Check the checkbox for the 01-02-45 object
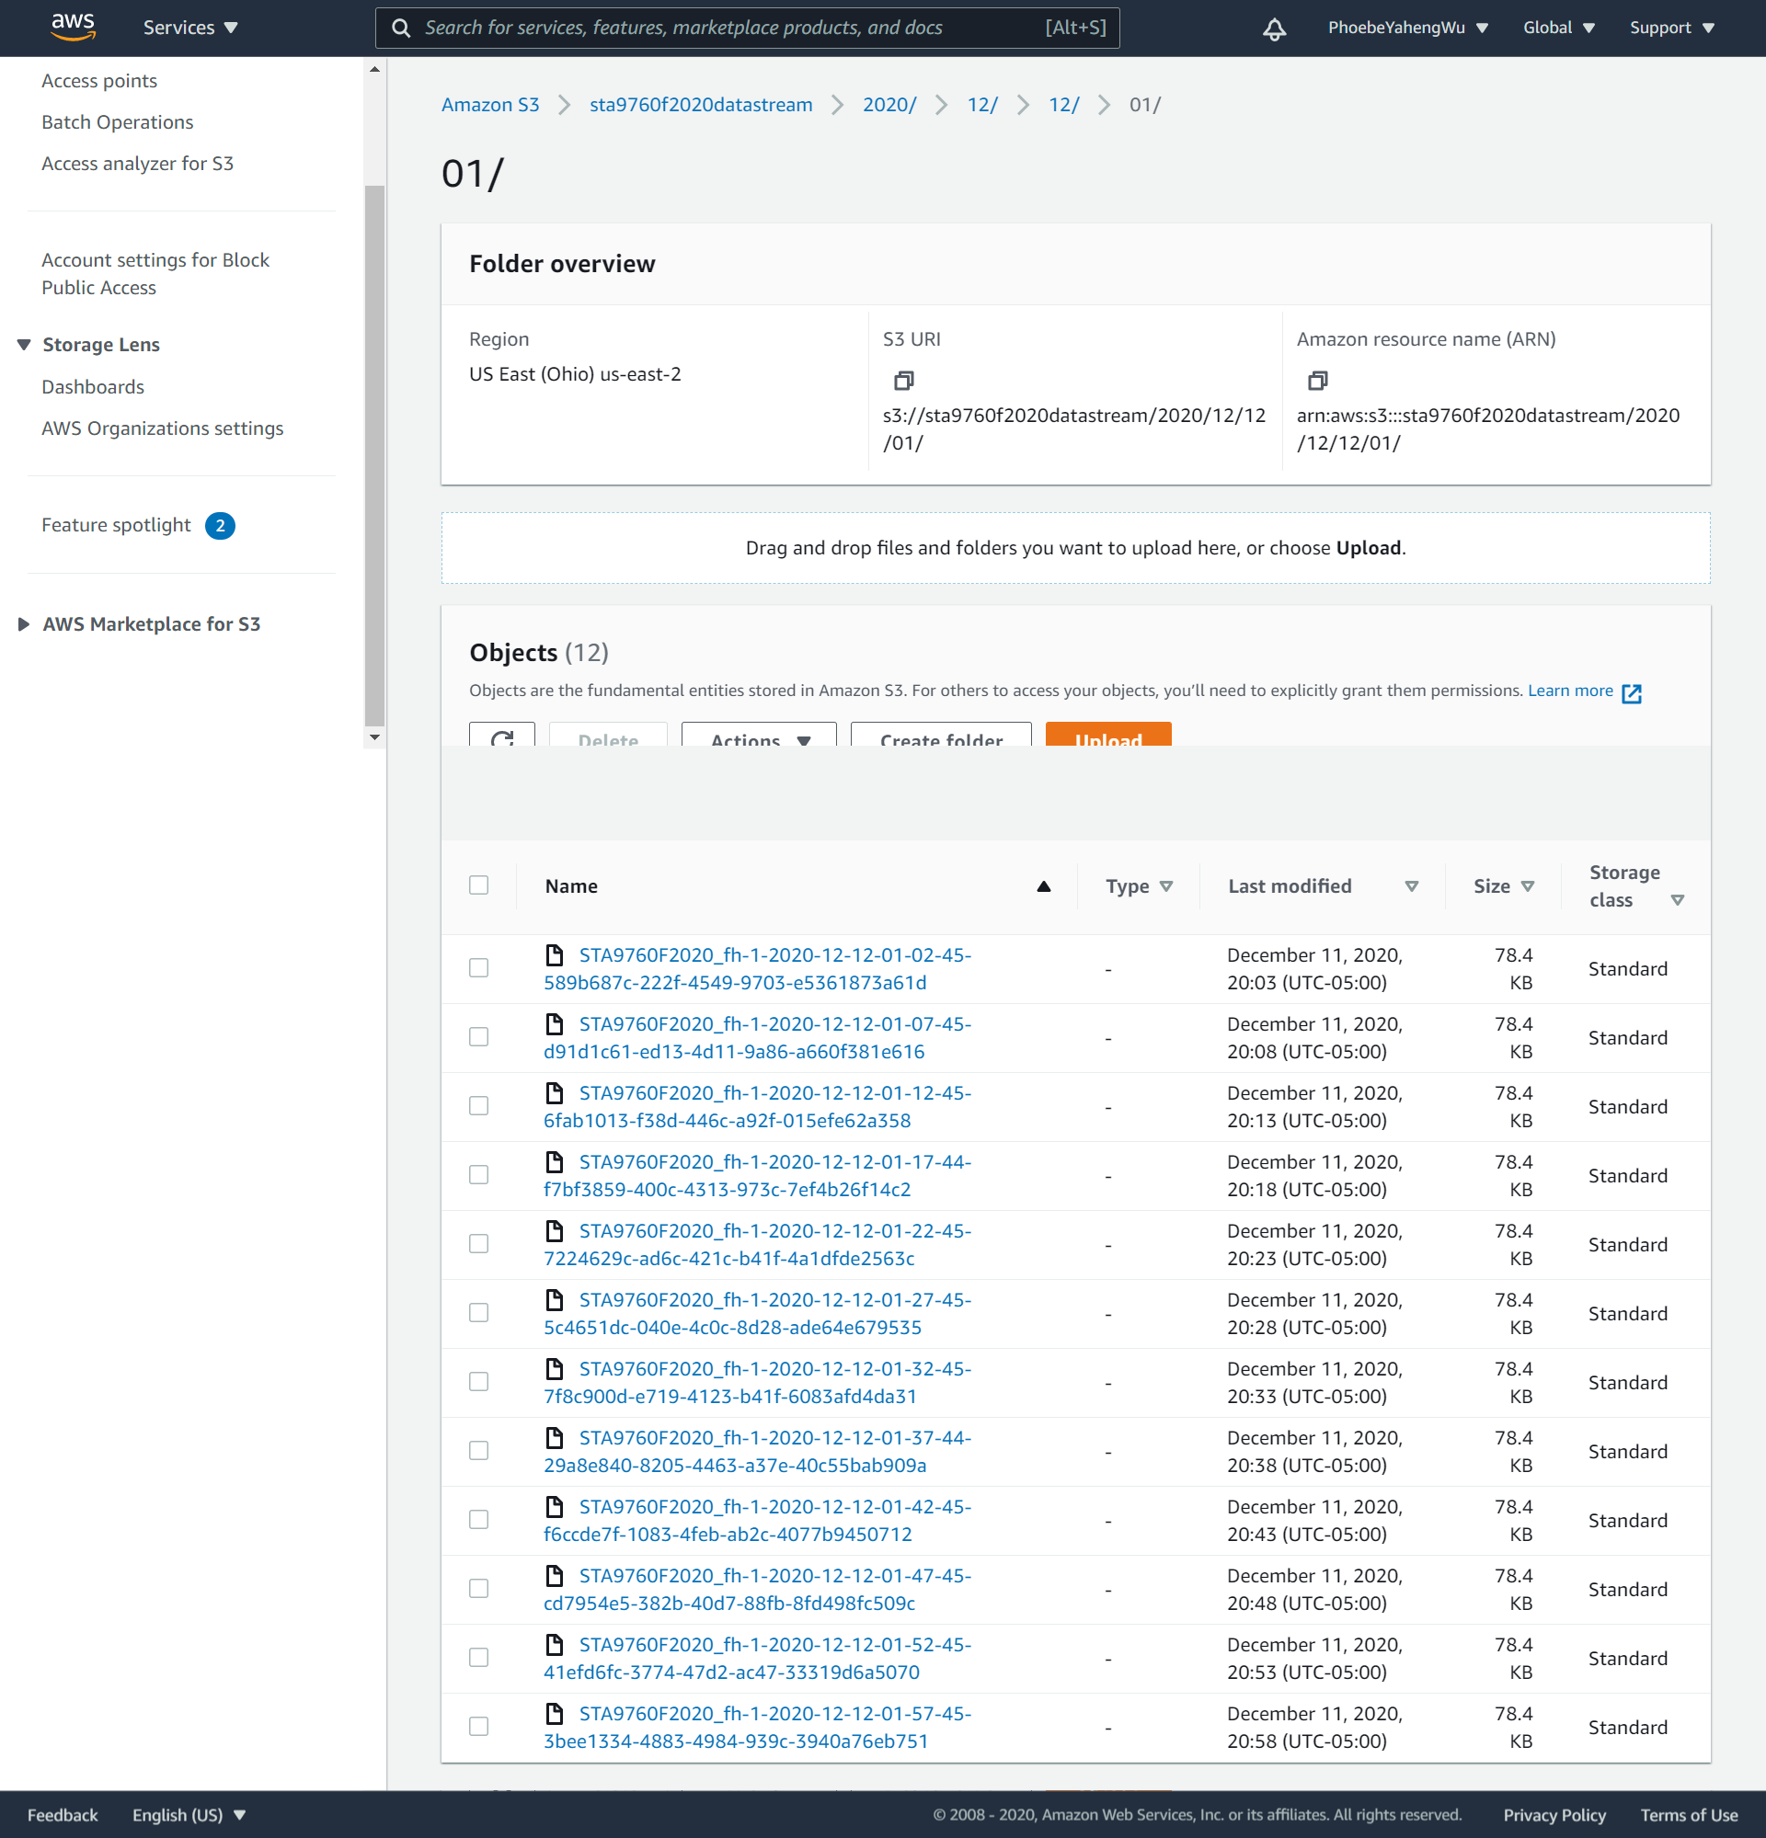The width and height of the screenshot is (1766, 1838). (479, 968)
